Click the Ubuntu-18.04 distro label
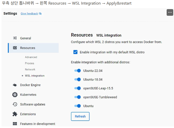 93,79
